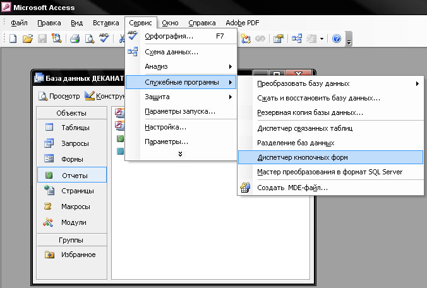427x288 pixels.
Task: Click the Save diskette icon in toolbar
Action: coord(42,39)
